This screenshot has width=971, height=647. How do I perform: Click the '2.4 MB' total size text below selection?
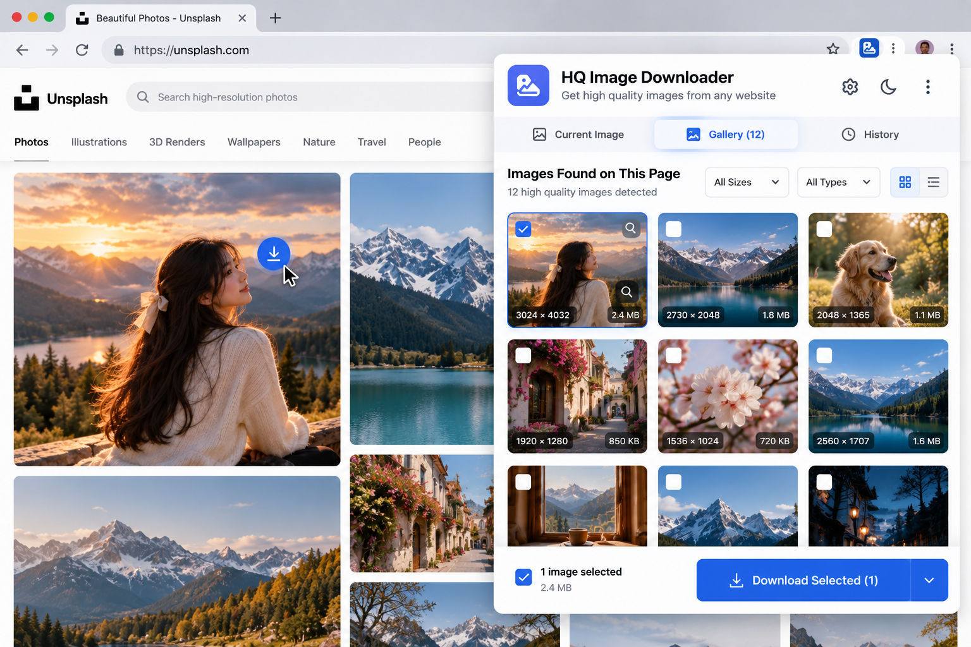point(556,588)
